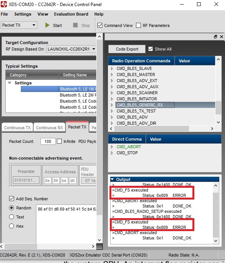Click CMD_BLE5_RADIO_SETUP executed output line
225x263 pixels.
[x=147, y=211]
